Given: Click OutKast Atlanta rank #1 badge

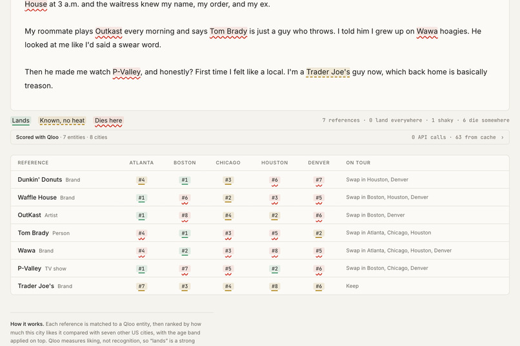Looking at the screenshot, I should [141, 215].
